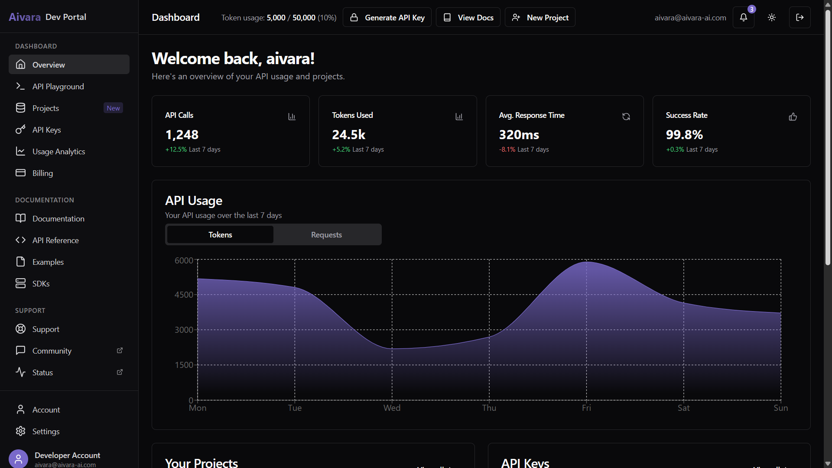The width and height of the screenshot is (832, 468).
Task: Switch chart to the Requests tab
Action: tap(326, 234)
